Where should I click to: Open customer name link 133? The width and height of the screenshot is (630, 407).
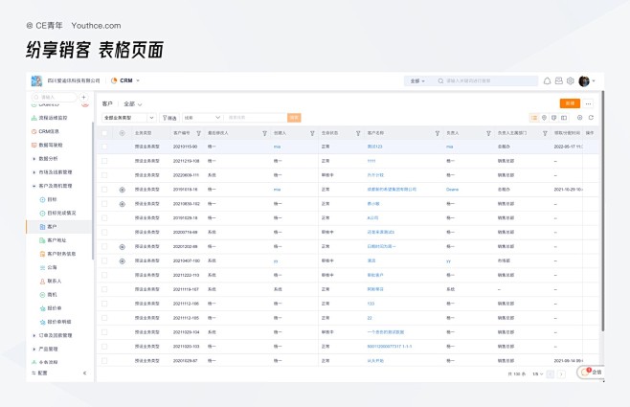coord(371,304)
